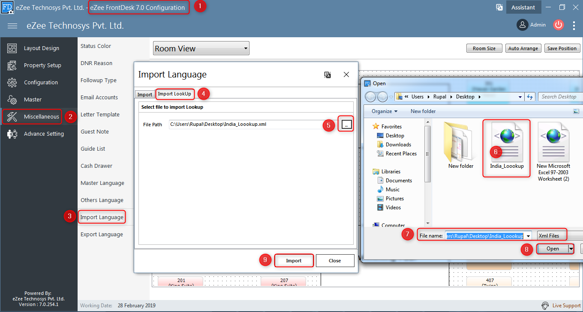
Task: Open the Organize dropdown menu
Action: coord(385,111)
